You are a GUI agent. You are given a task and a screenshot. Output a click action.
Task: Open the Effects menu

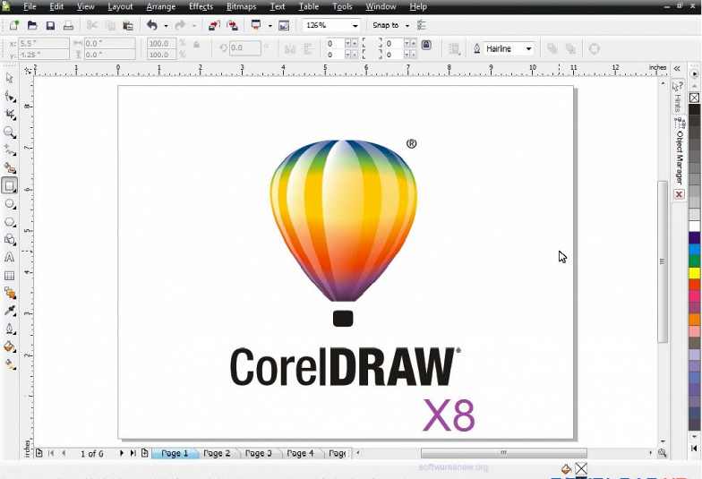(201, 7)
